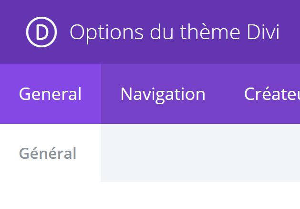Click the word "Options" in the header title

point(106,32)
